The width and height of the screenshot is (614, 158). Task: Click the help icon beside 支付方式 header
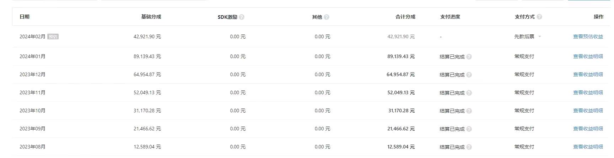(x=539, y=17)
